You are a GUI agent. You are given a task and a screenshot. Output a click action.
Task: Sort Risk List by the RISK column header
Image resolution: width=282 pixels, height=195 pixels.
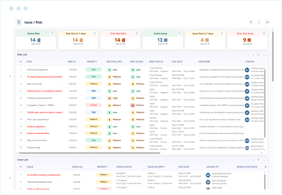[29, 61]
